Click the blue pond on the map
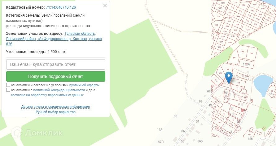The image size is (276, 146). pyautogui.click(x=262, y=84)
